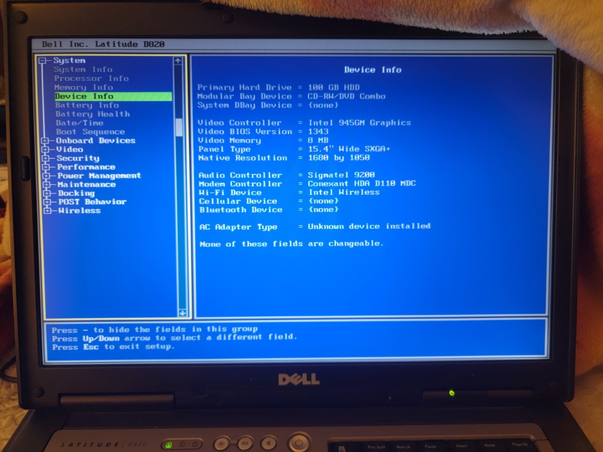Click '15.4" Wide SXGA+' panel type

[349, 149]
